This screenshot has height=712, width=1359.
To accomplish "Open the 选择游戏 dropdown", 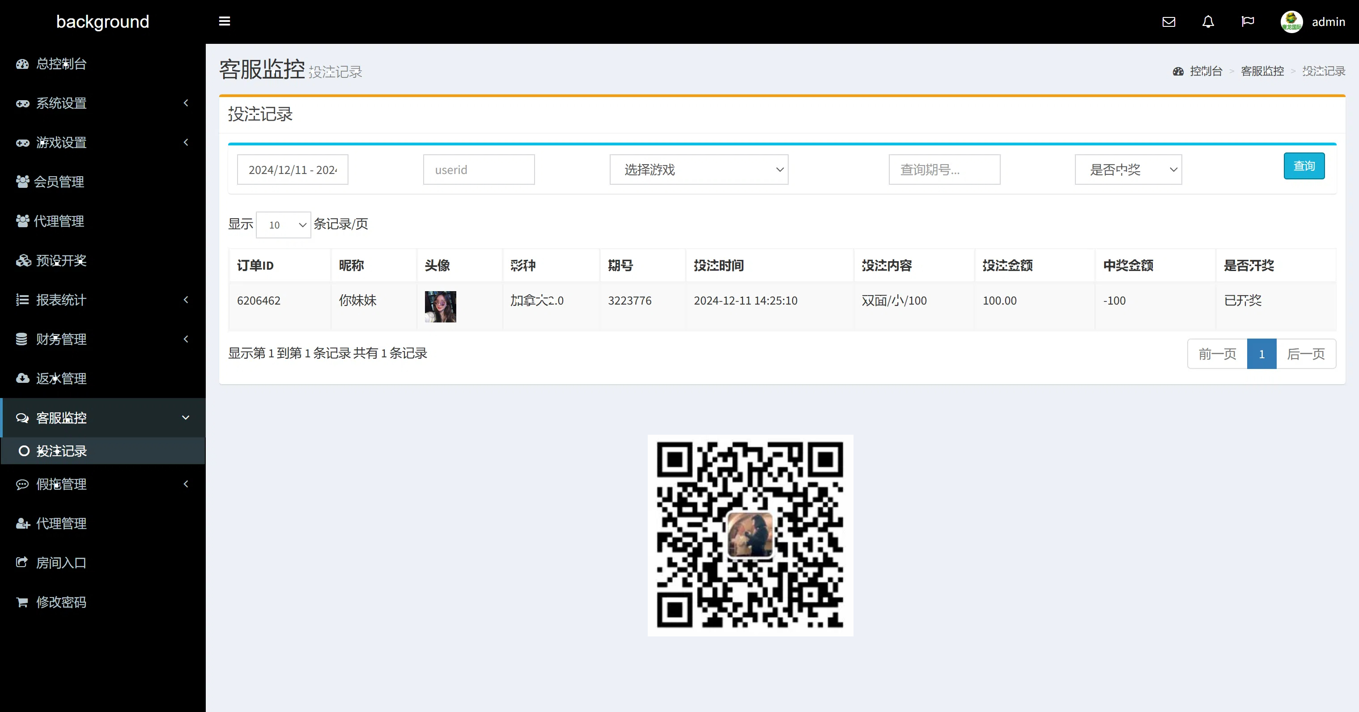I will 699,170.
